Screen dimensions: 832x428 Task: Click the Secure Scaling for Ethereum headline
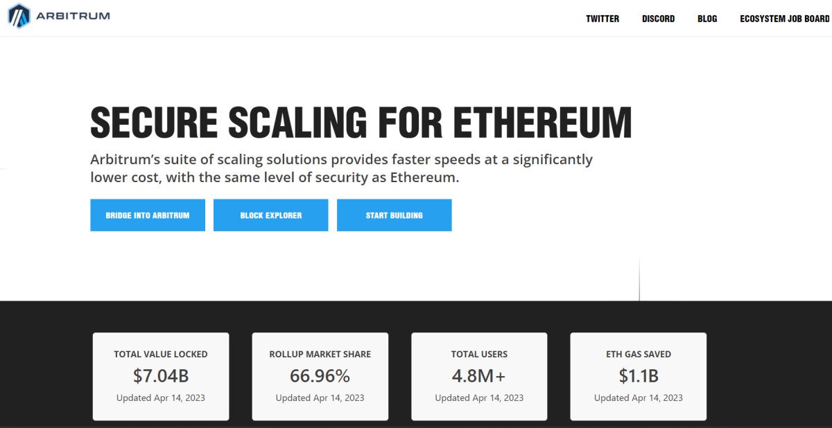click(x=361, y=123)
